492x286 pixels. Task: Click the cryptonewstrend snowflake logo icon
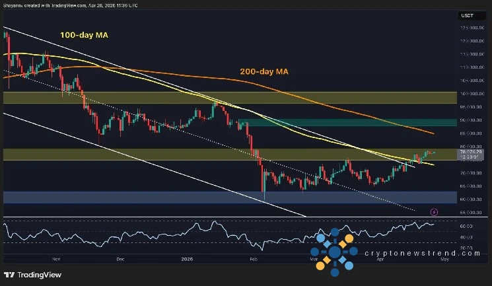(335, 252)
